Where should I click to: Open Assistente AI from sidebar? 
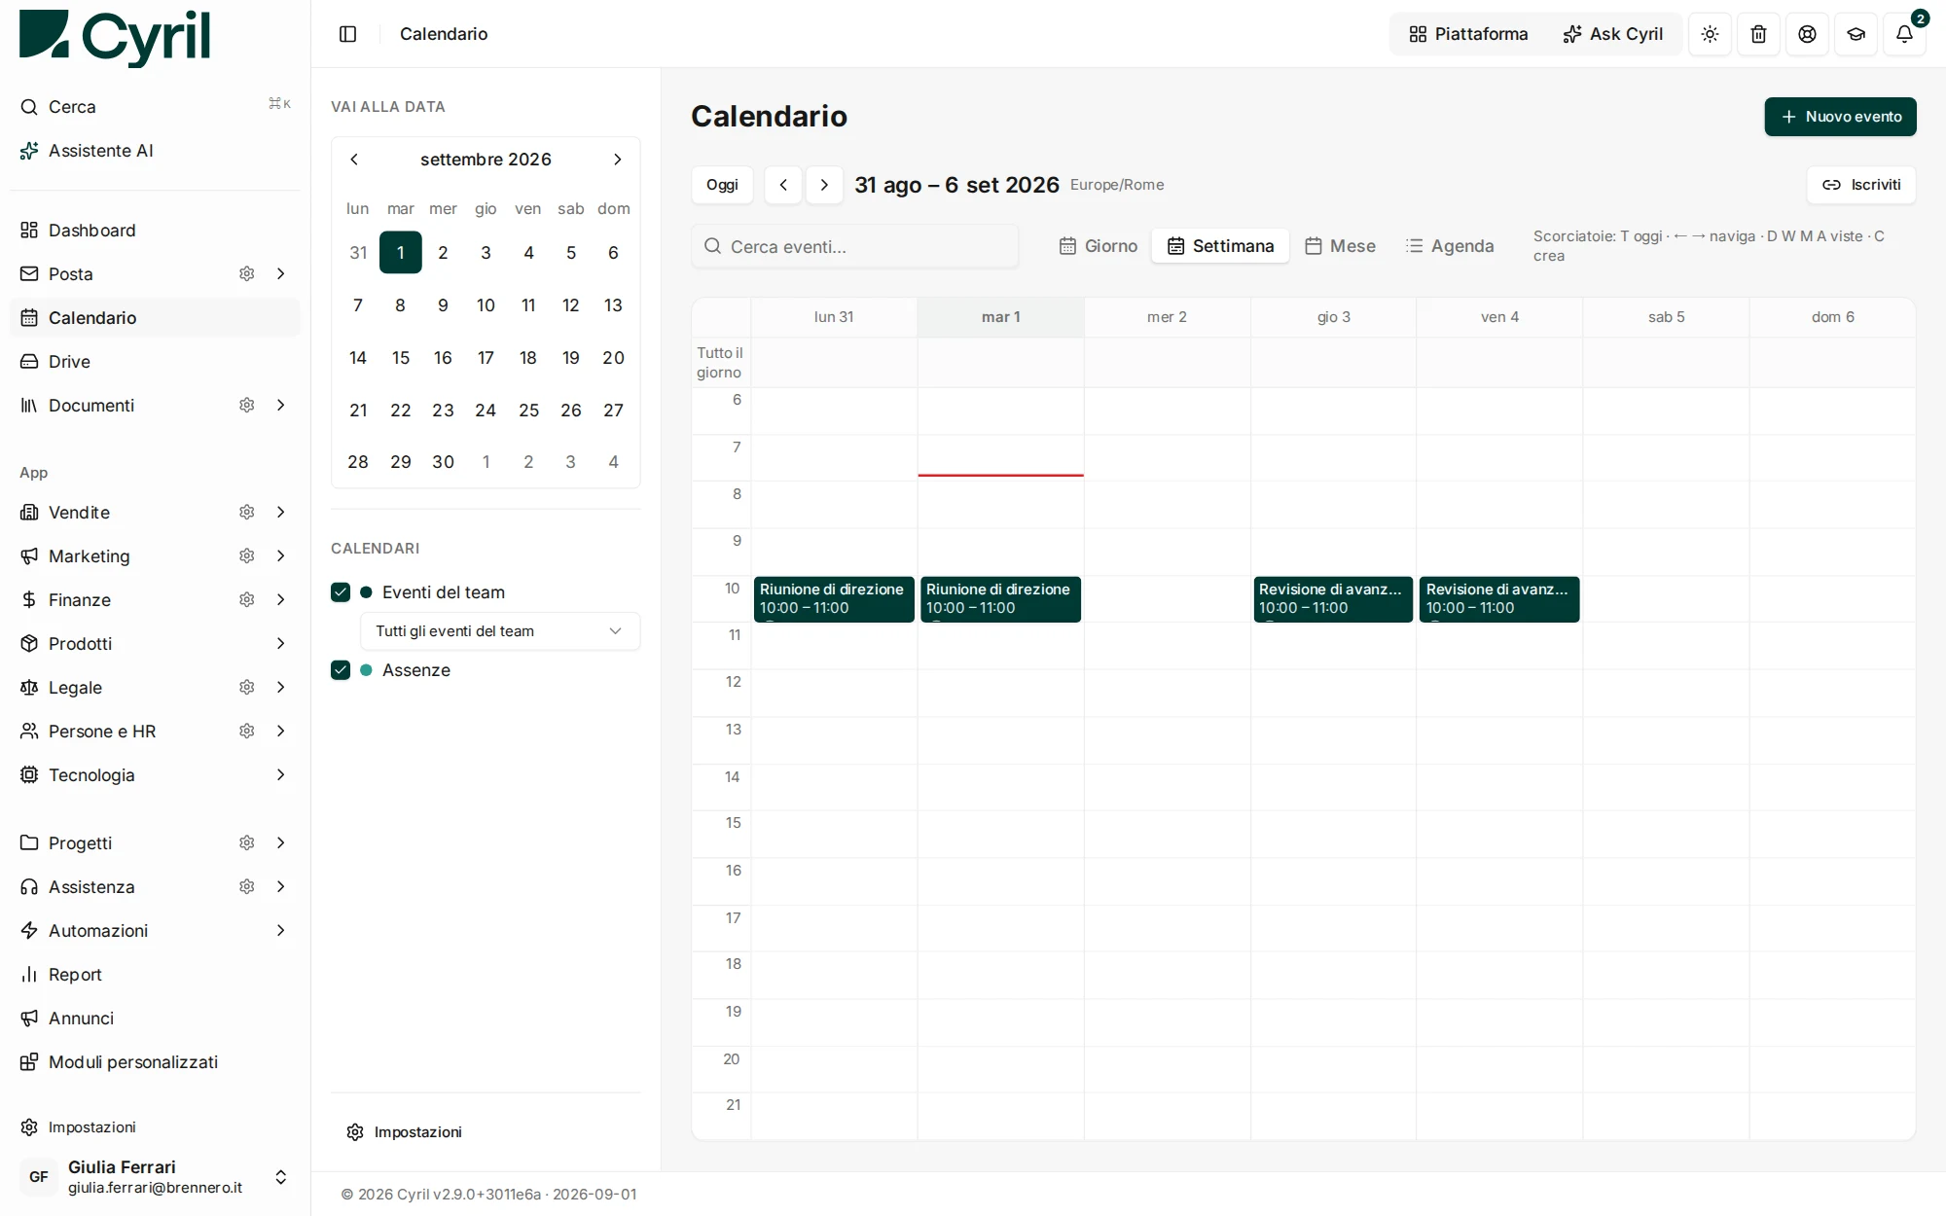coord(156,151)
